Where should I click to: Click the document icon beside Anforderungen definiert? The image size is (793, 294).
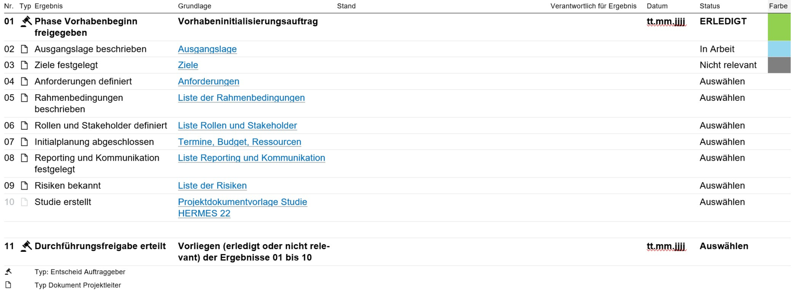tap(25, 81)
